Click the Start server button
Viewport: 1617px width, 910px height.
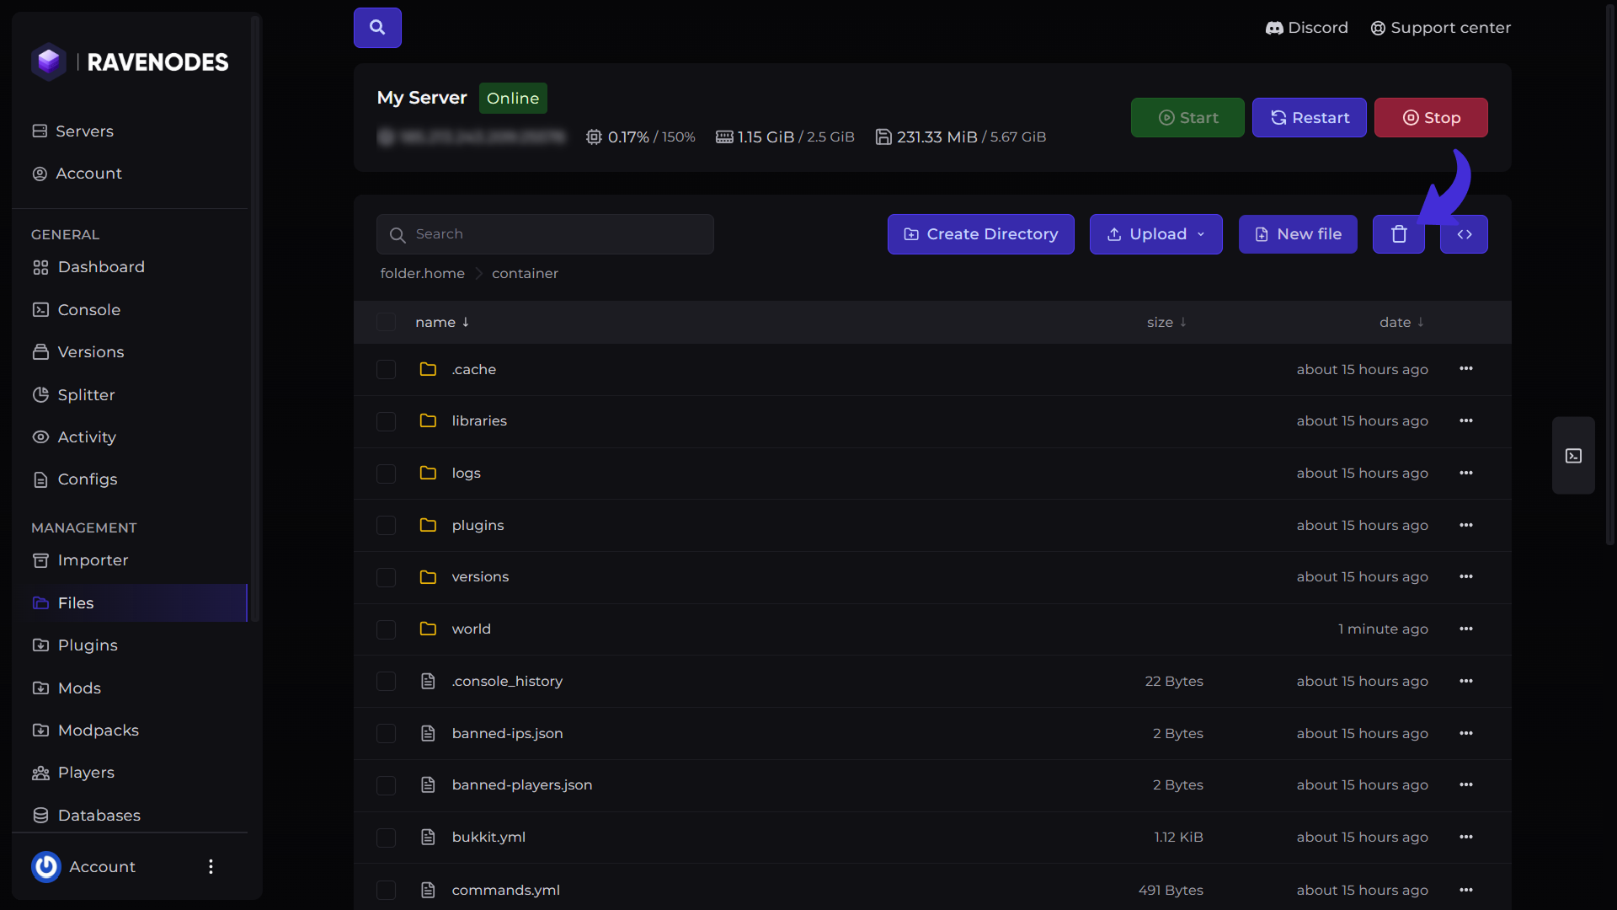1187,118
